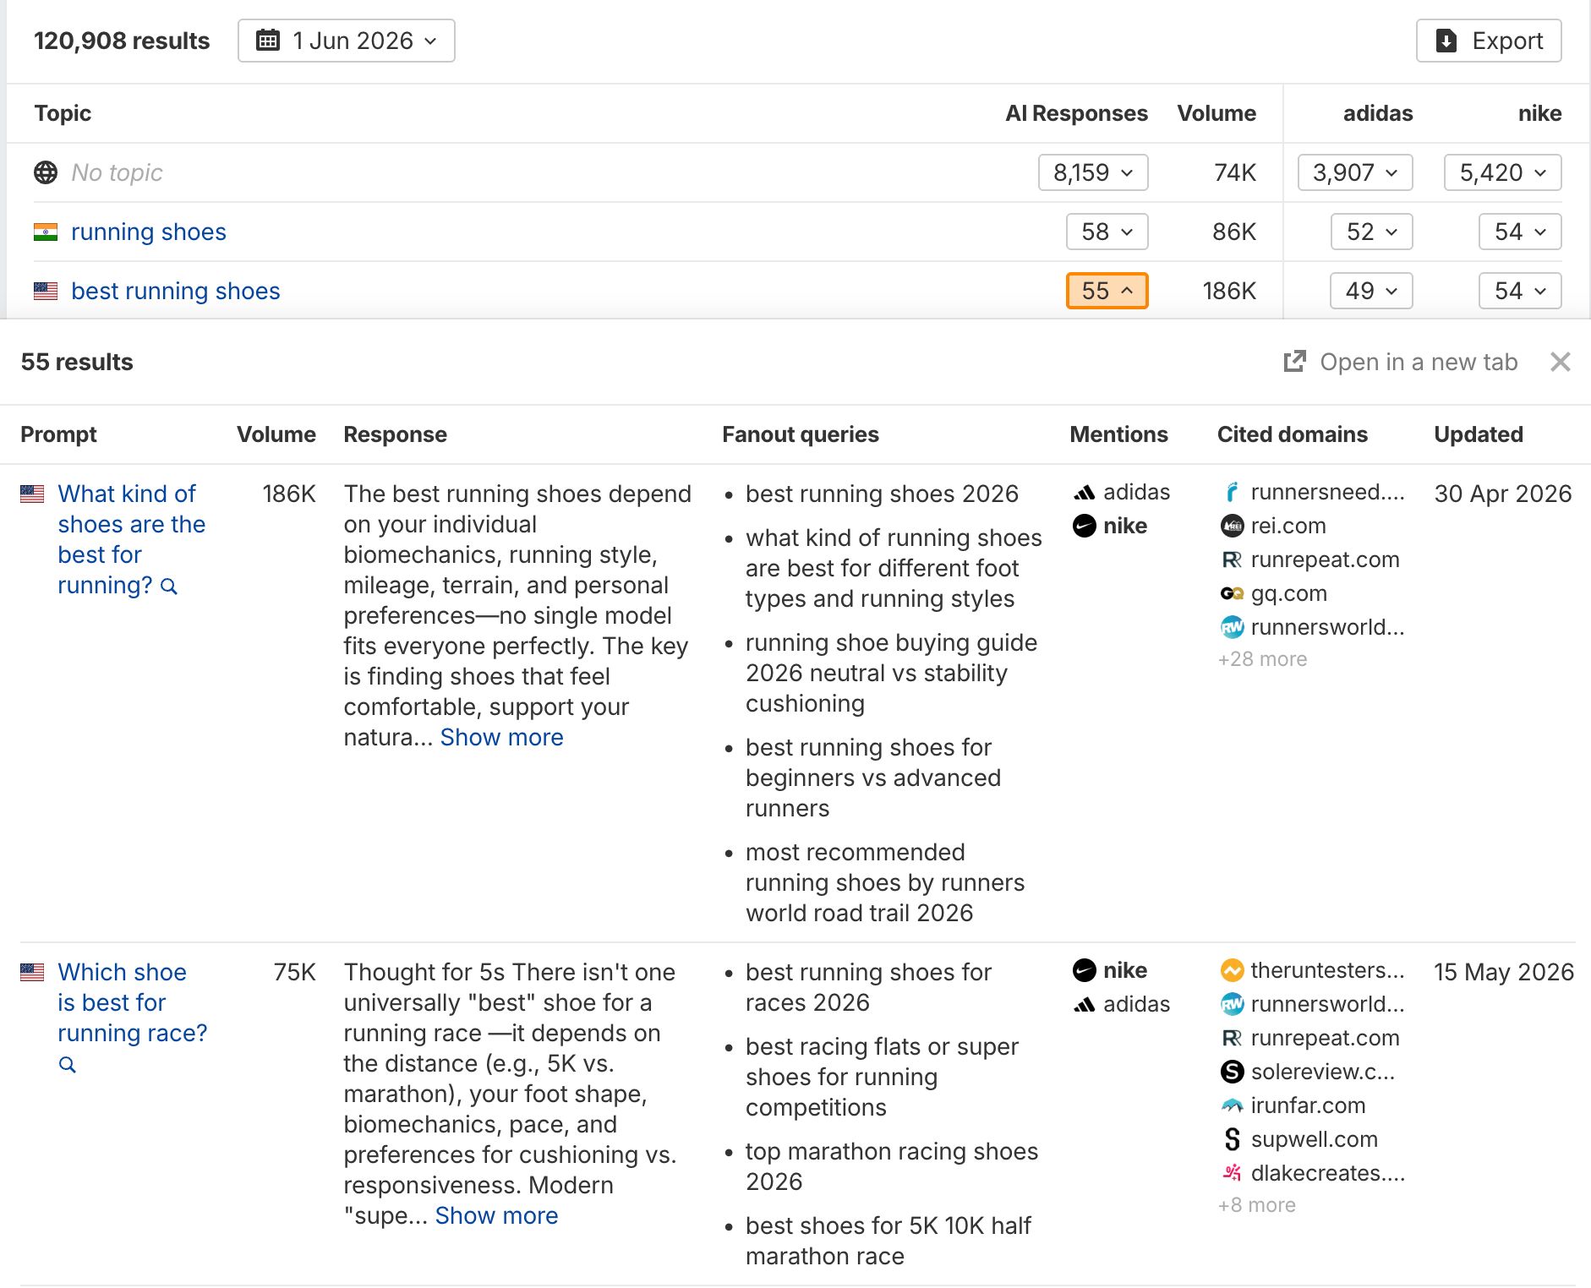Screen dimensions: 1591x1288
Task: Click the fanout query 'best shoes for 5K 10K half marathon race'
Action: 888,1241
